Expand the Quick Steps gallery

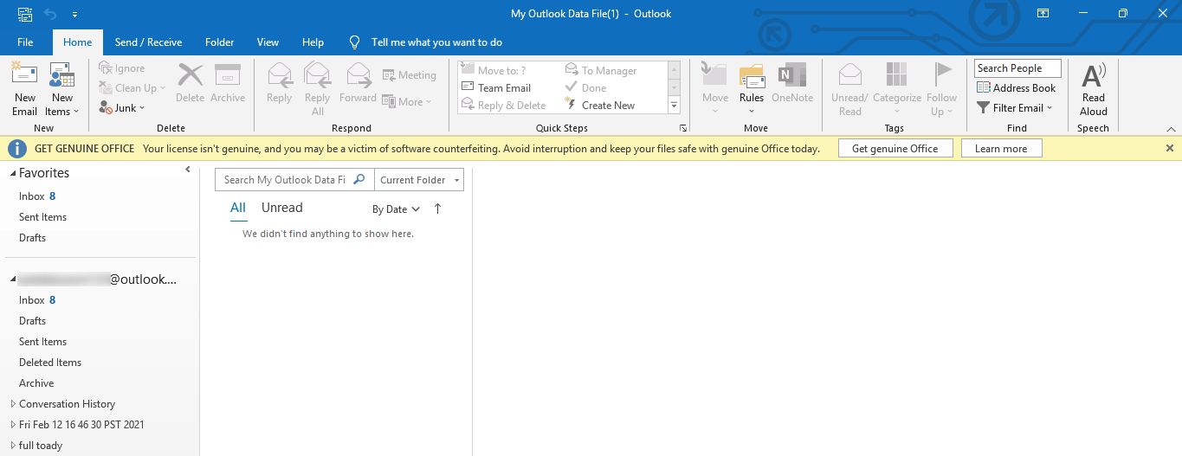[674, 106]
